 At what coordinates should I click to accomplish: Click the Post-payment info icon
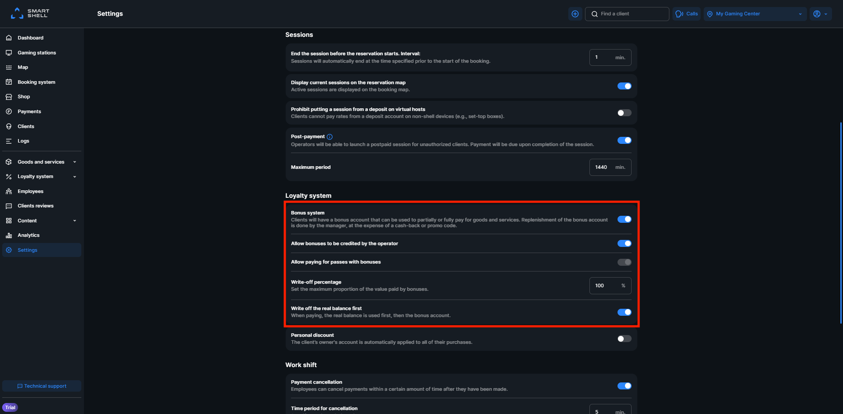tap(330, 137)
